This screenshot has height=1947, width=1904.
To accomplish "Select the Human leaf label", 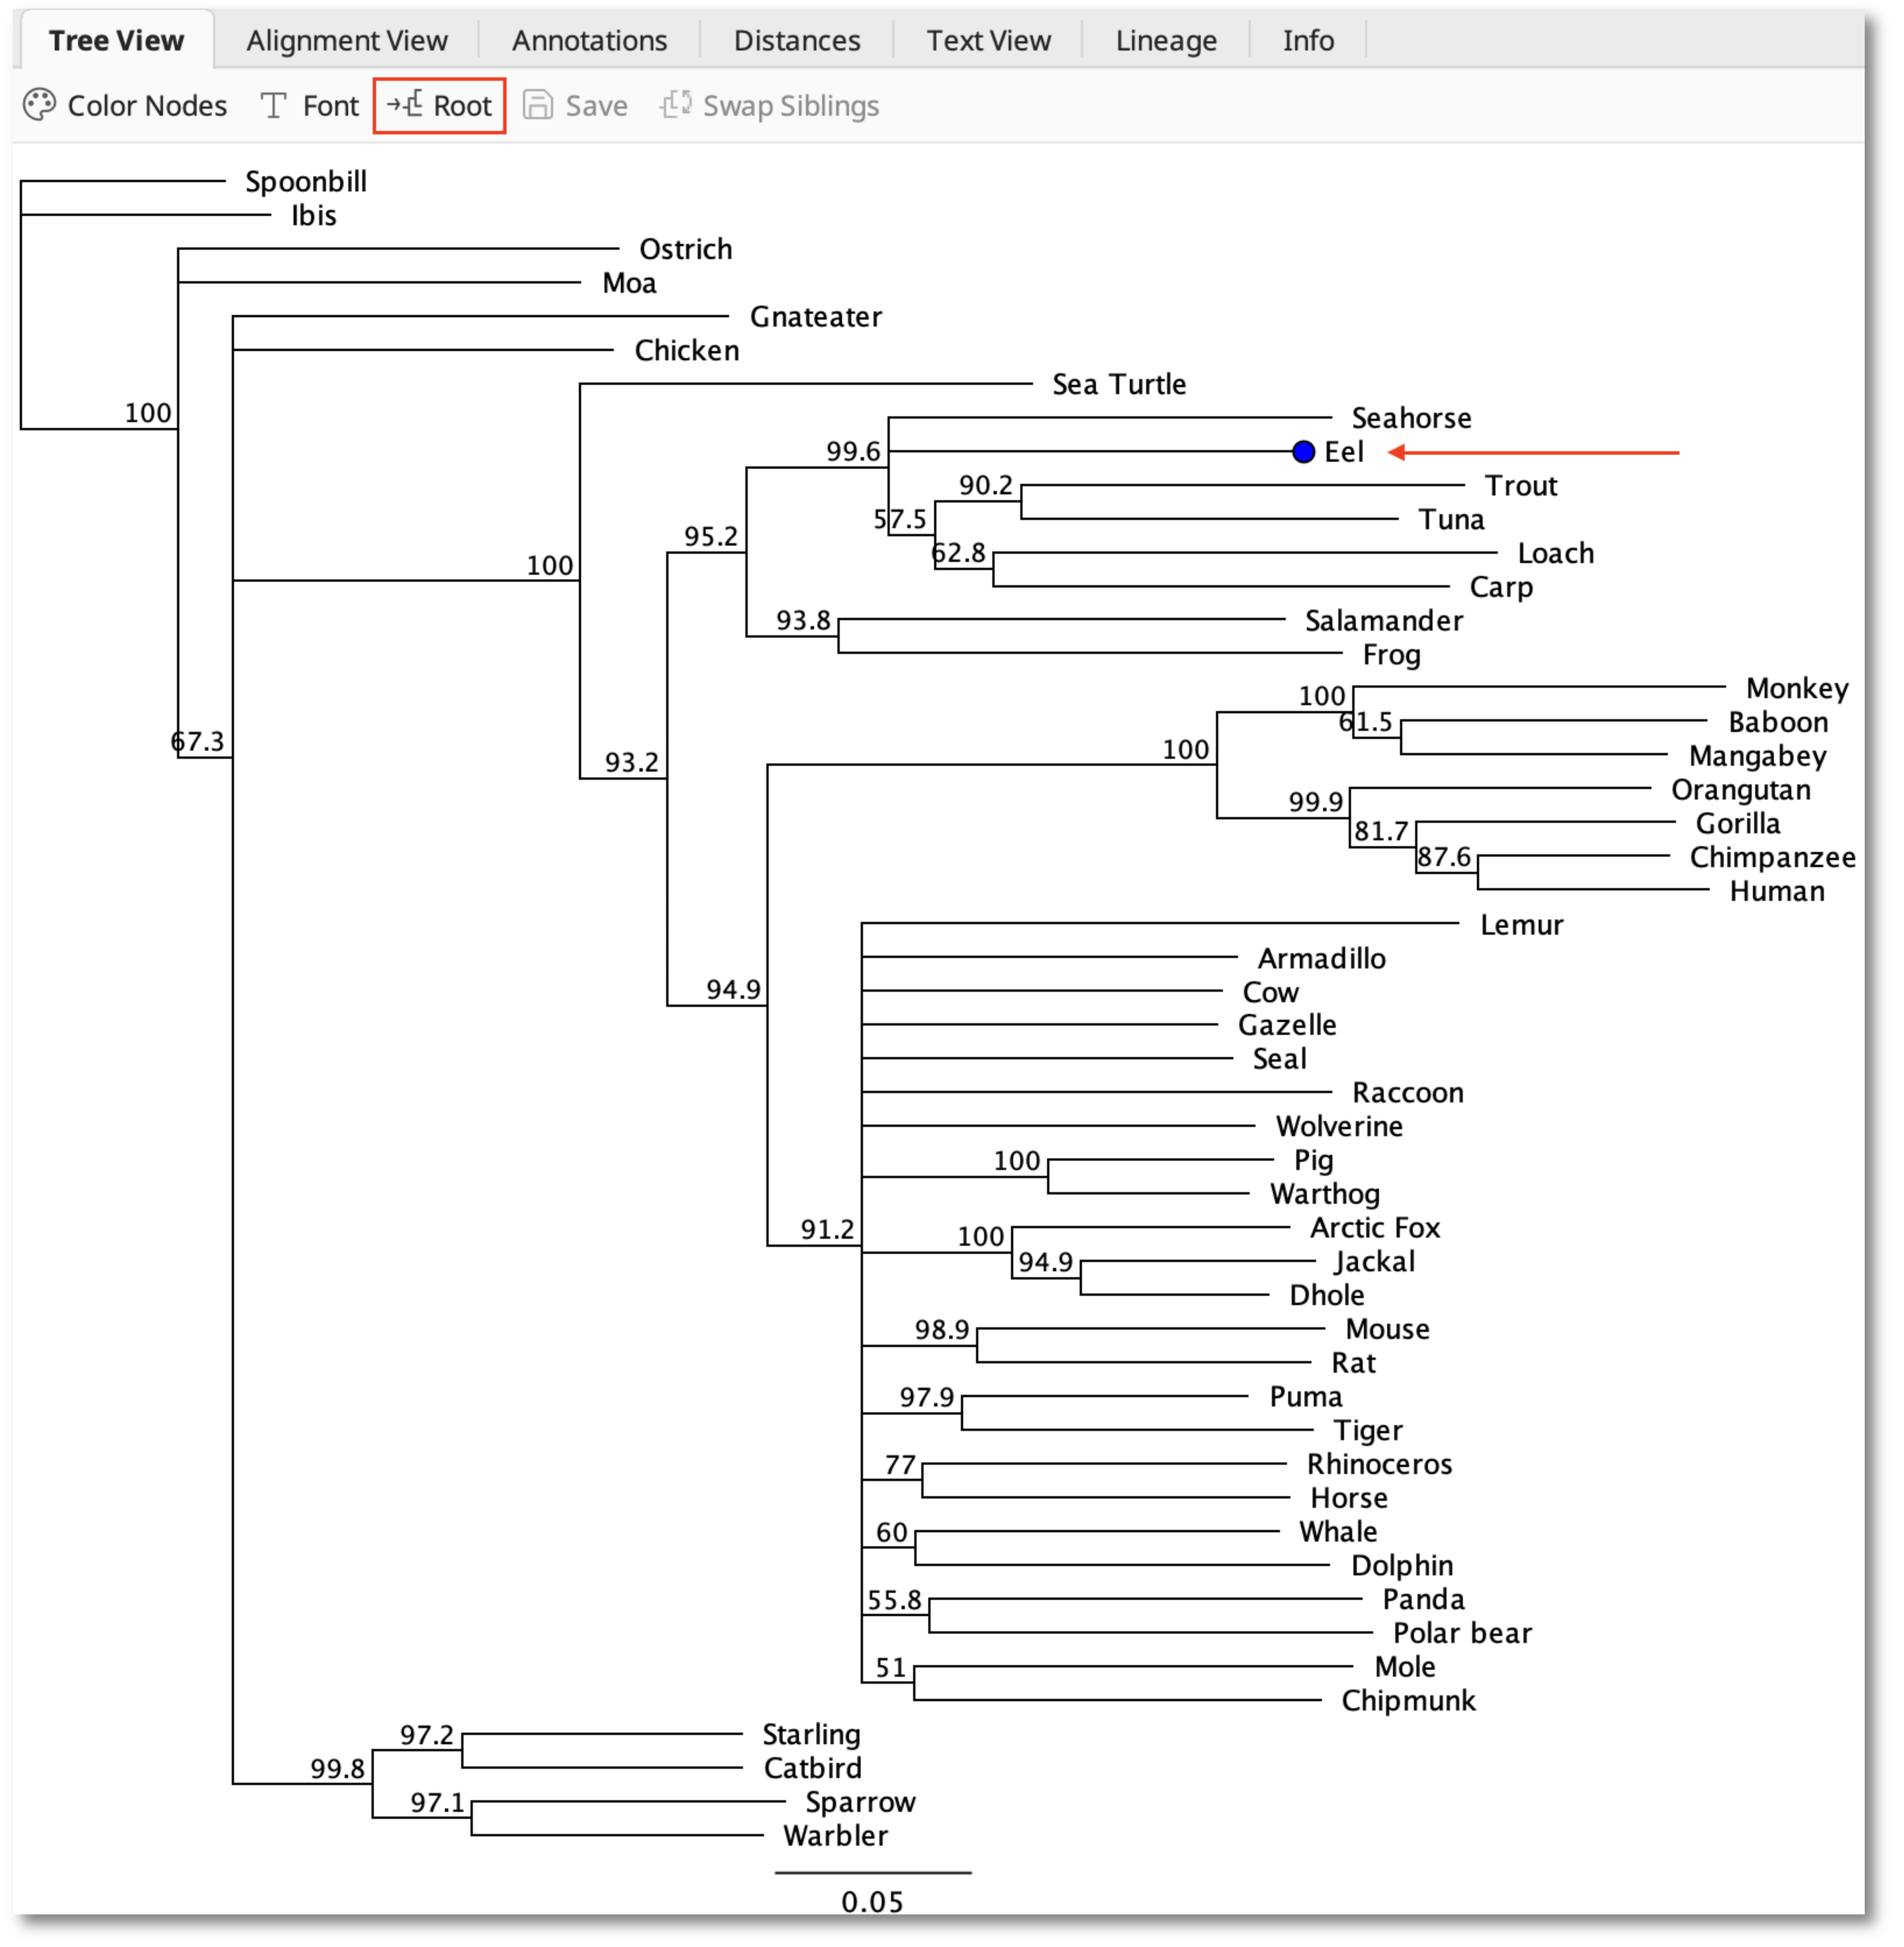I will point(1777,891).
